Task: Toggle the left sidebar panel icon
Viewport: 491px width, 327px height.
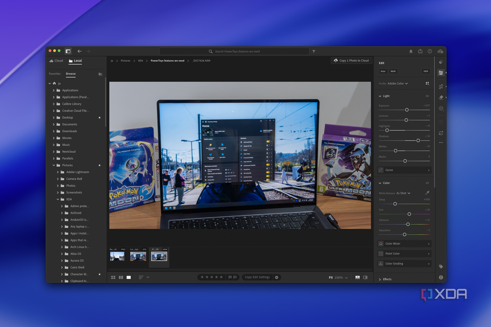Action: click(68, 51)
